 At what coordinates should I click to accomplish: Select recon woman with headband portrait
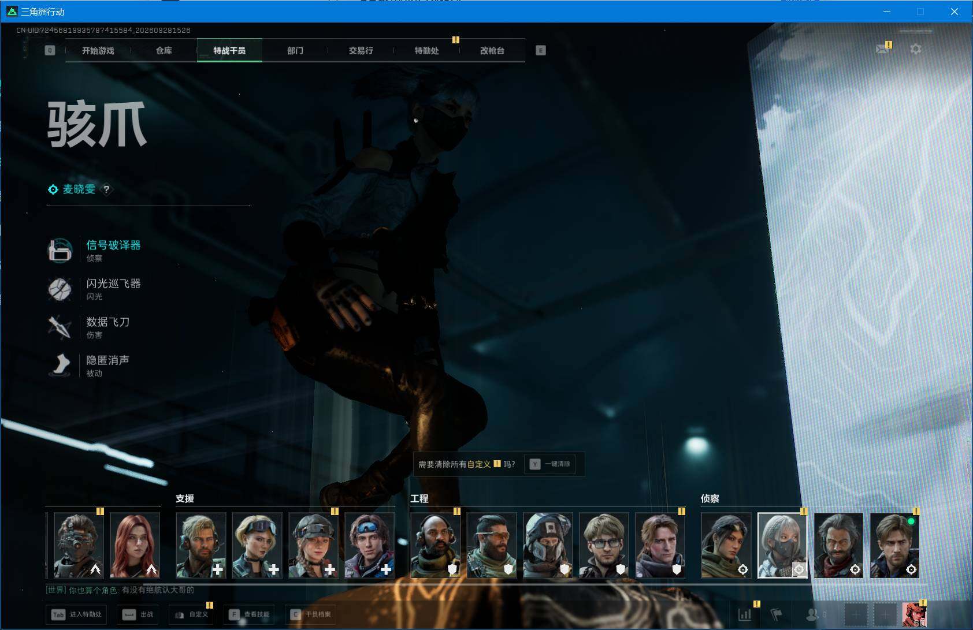[726, 545]
